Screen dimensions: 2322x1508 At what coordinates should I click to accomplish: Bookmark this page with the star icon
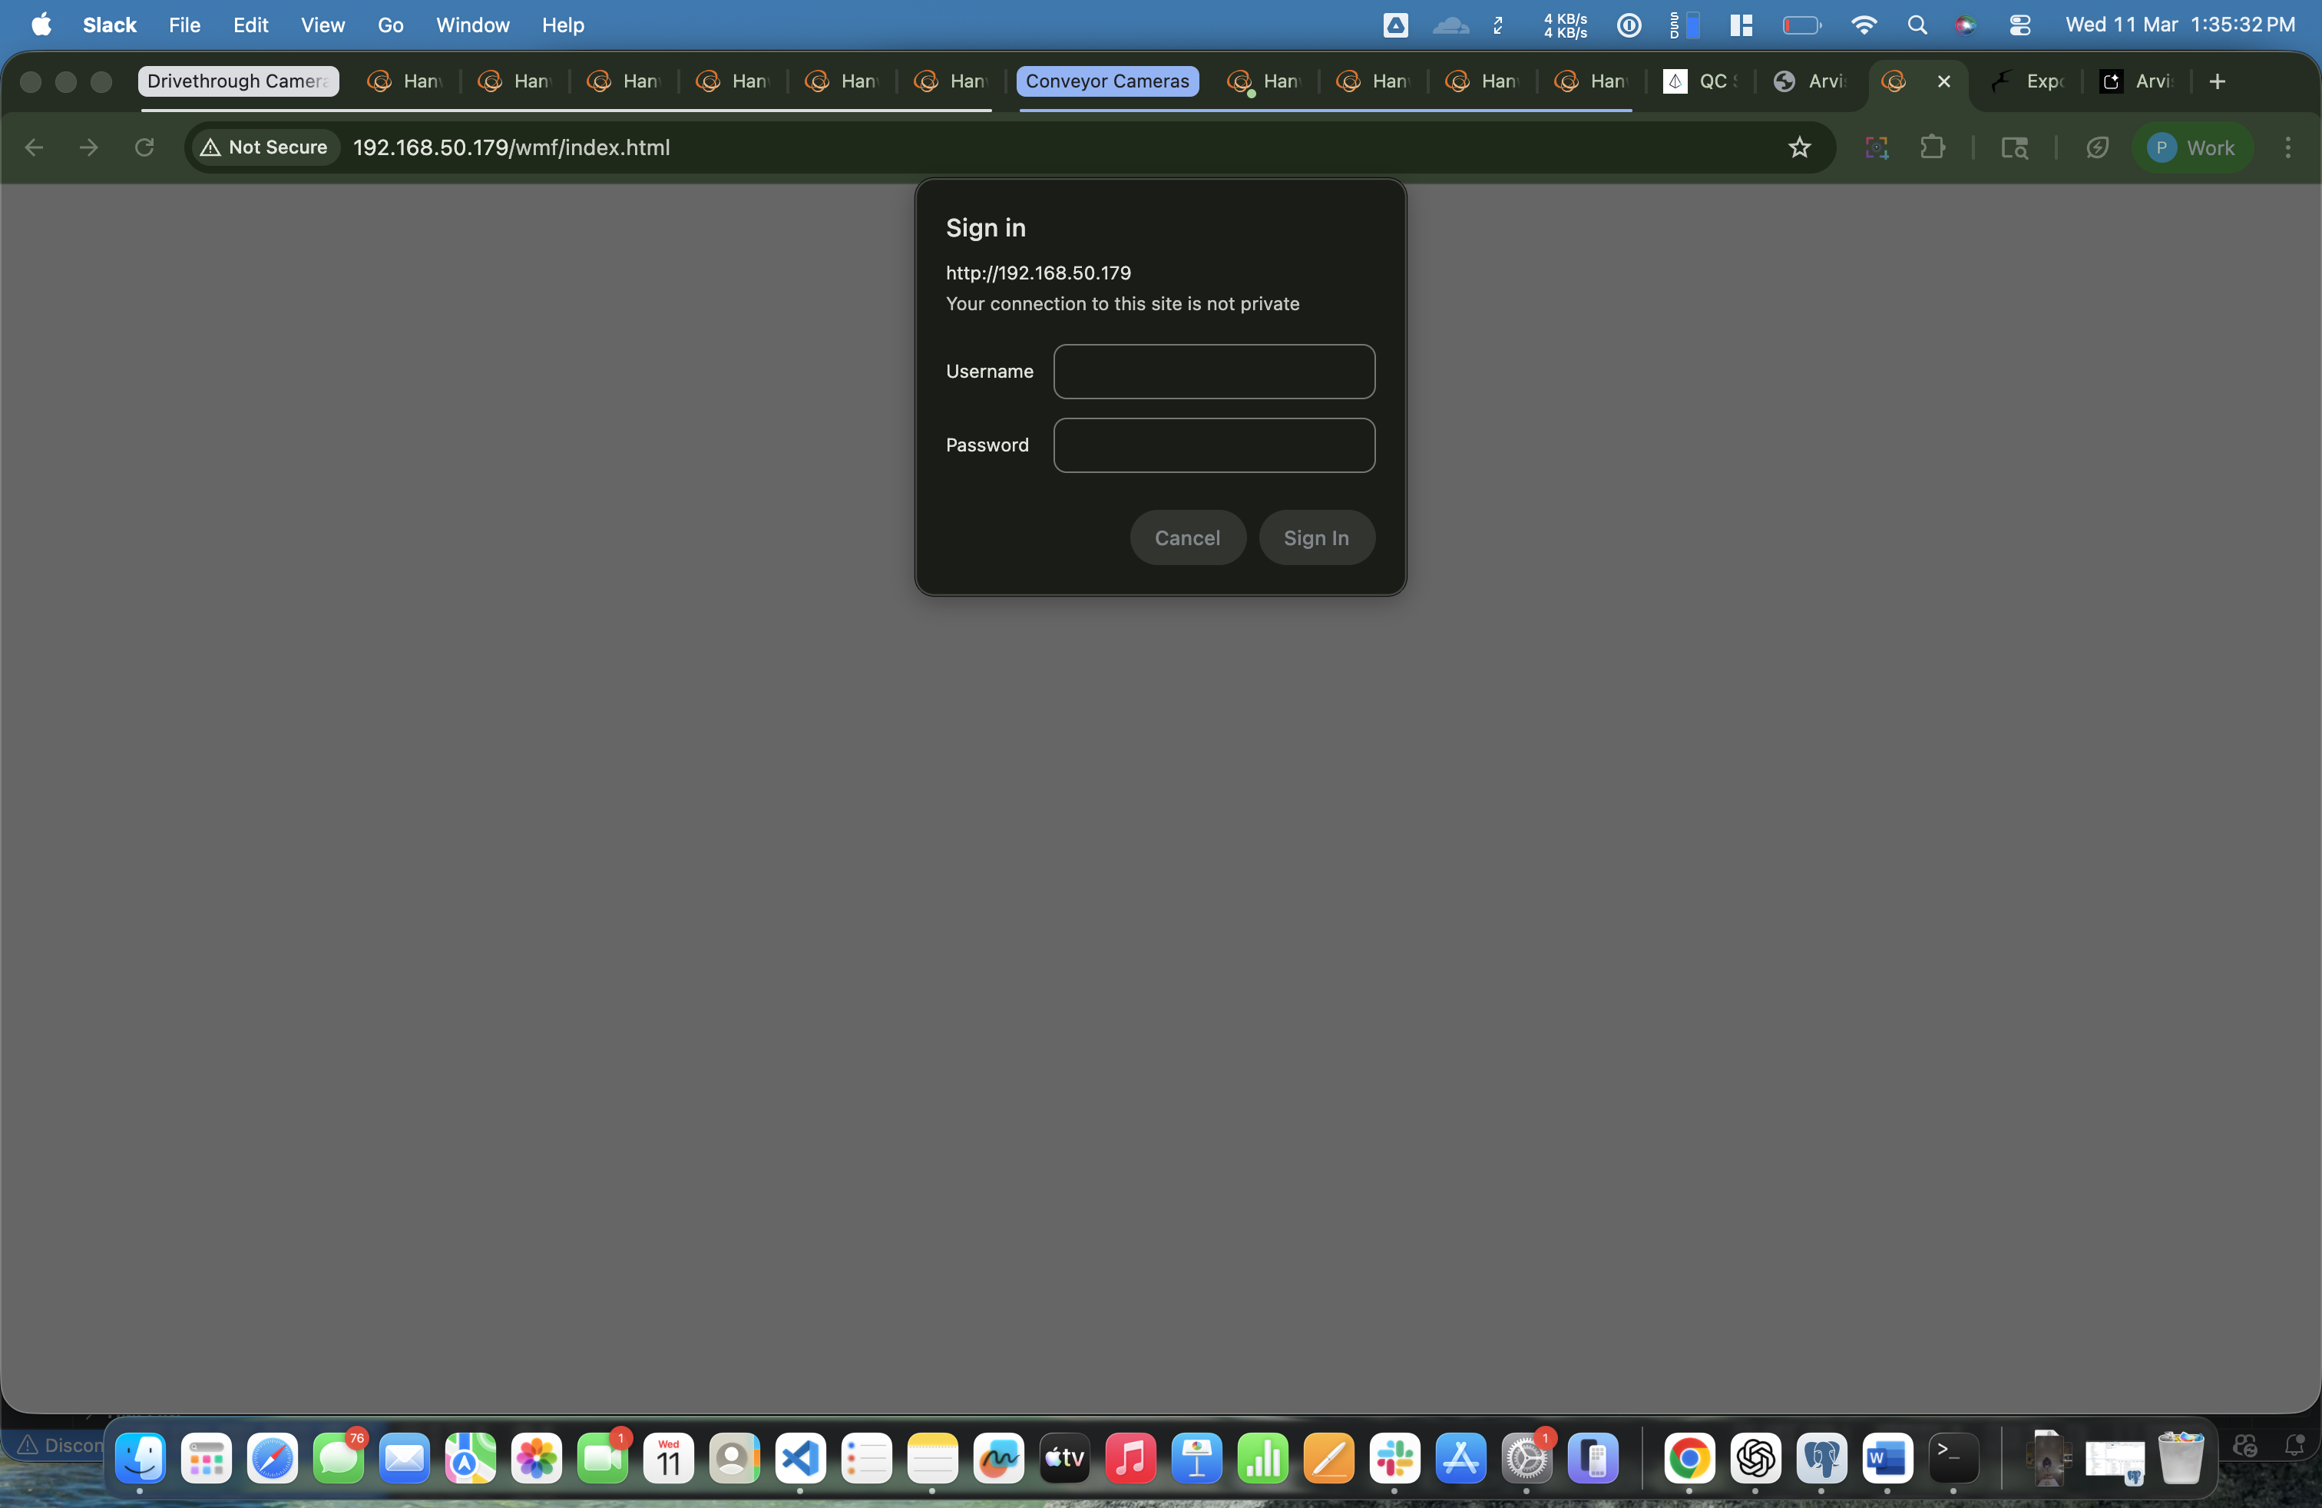click(x=1800, y=148)
